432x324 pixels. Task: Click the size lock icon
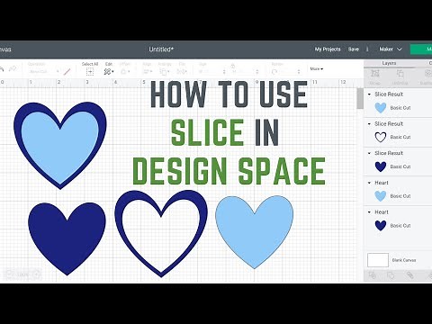233,67
